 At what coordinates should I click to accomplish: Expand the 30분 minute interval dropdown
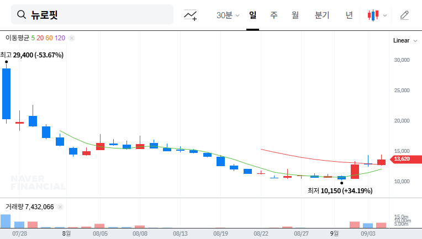[228, 15]
